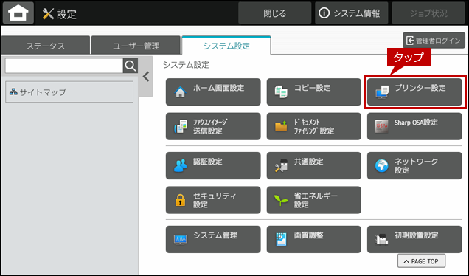Click the padlock security icon
This screenshot has height=276, width=469.
[x=180, y=200]
